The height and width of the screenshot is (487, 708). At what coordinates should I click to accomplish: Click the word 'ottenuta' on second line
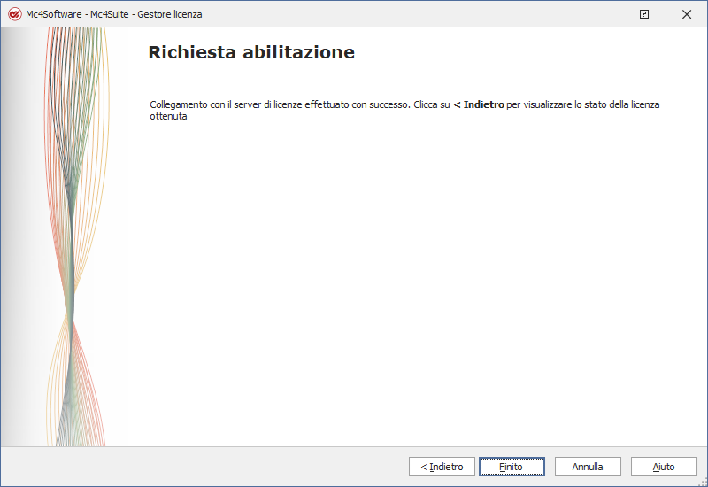pyautogui.click(x=168, y=116)
